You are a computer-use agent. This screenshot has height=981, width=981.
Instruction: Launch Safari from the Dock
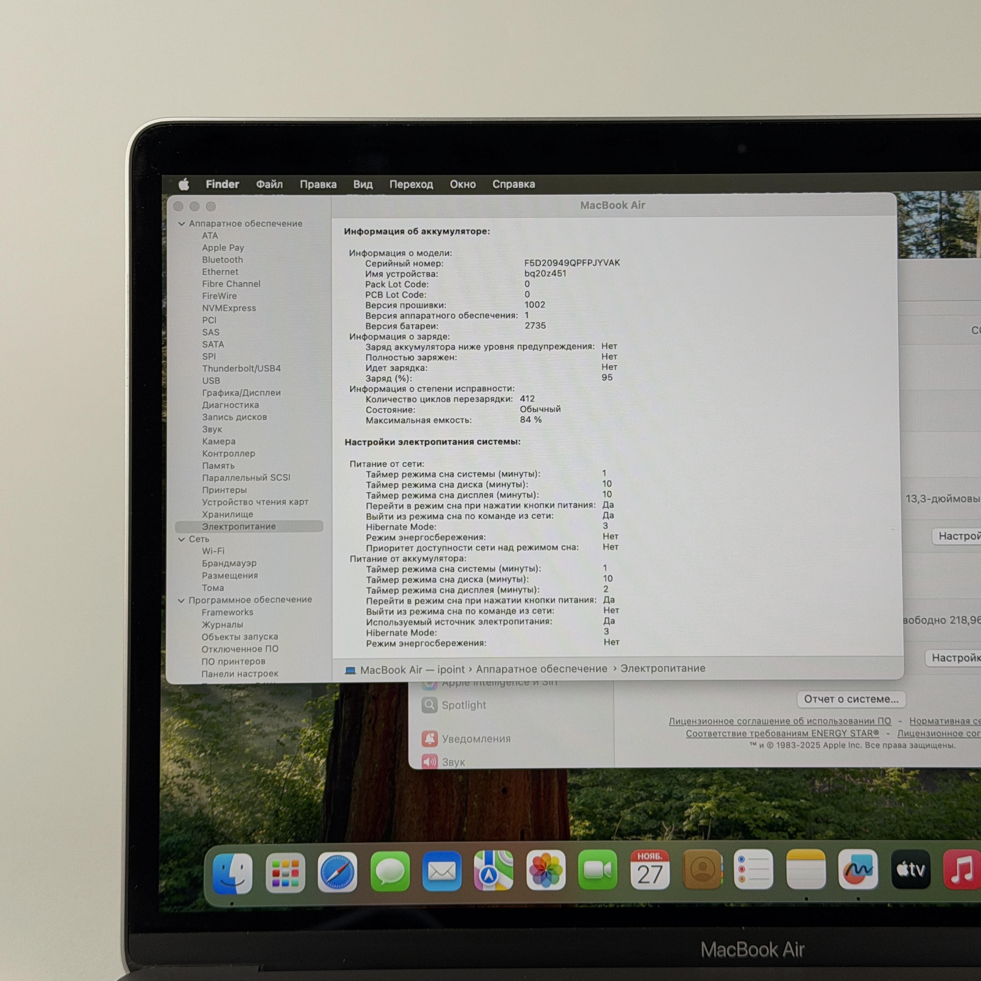coord(337,872)
